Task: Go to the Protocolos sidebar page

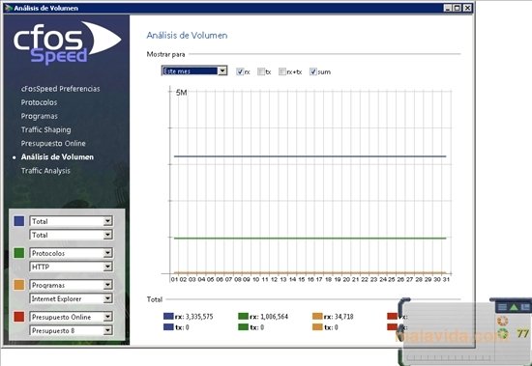Action: (x=39, y=102)
